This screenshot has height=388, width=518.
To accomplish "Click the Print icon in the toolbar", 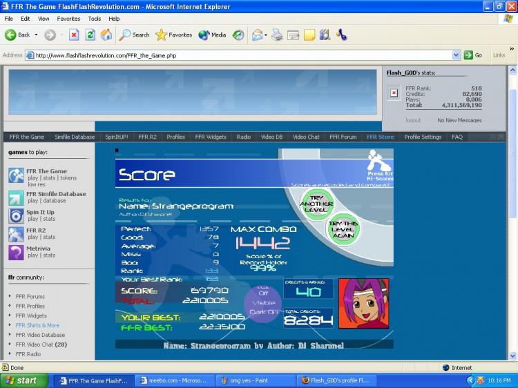I will (x=277, y=35).
